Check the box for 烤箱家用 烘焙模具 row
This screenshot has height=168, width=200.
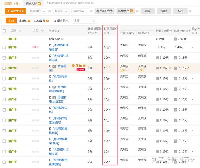tap(4, 47)
